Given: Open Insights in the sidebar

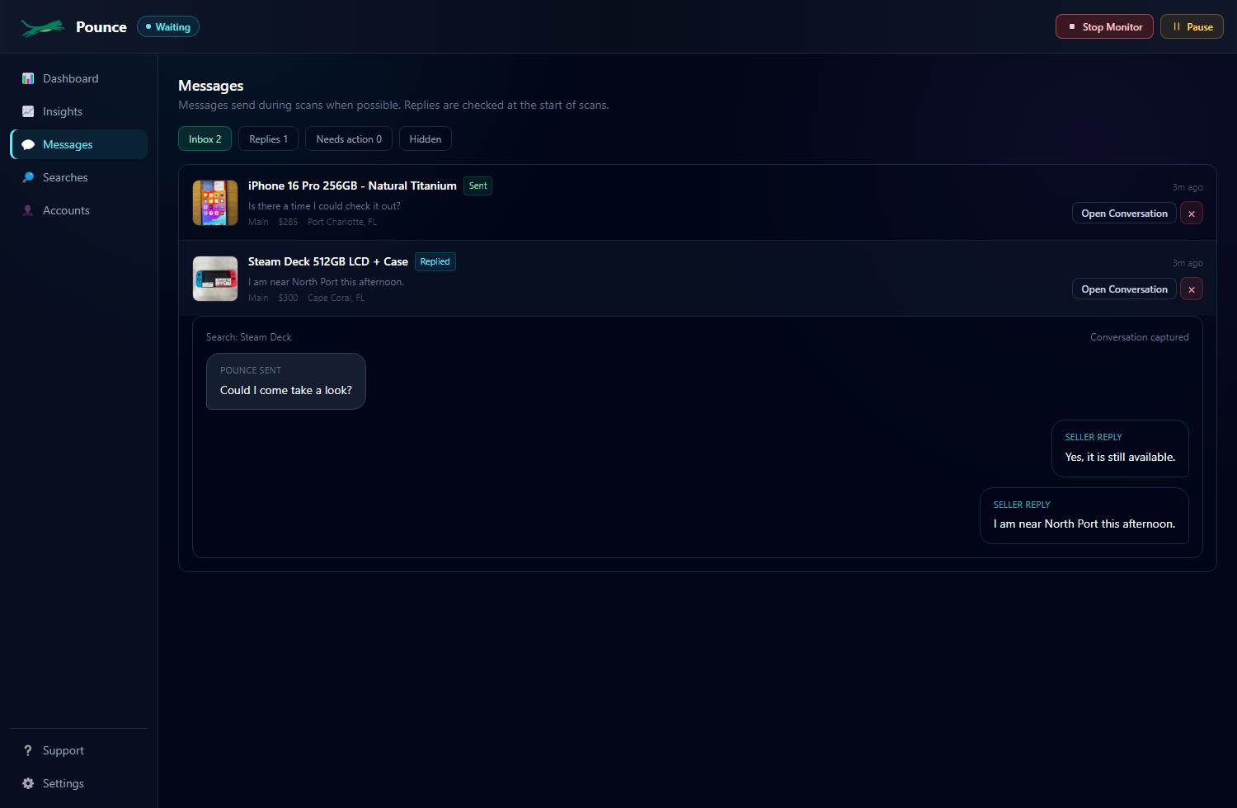Looking at the screenshot, I should pos(79,111).
